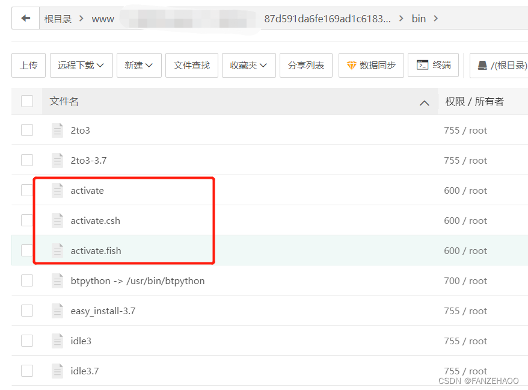Click the 文件查找 button

[x=192, y=66]
